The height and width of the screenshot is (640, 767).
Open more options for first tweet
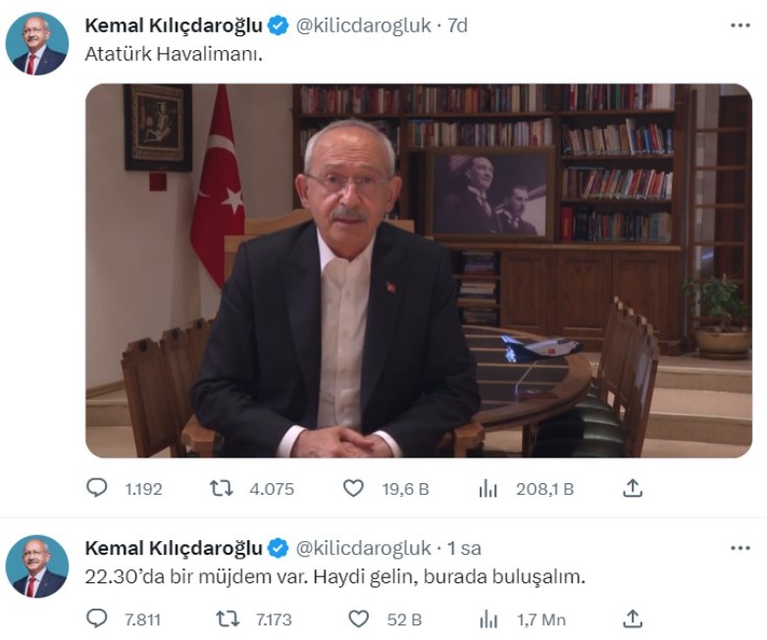coord(741,25)
